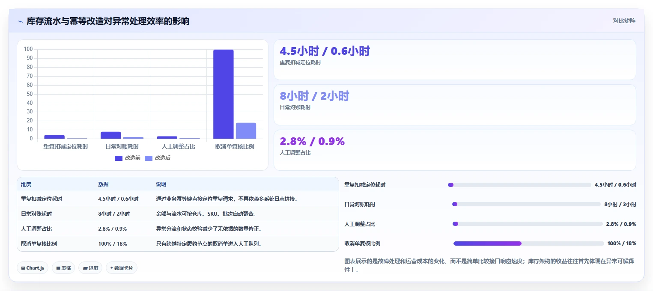Select the title 库存流水与幂等改造对异常处理效率的影响
This screenshot has width=653, height=291.
[108, 21]
